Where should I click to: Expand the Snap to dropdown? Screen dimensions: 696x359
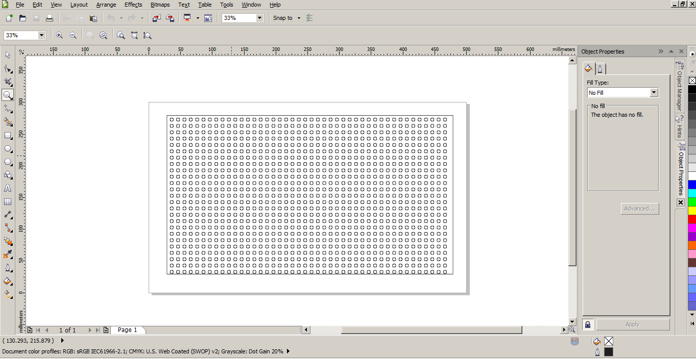299,18
